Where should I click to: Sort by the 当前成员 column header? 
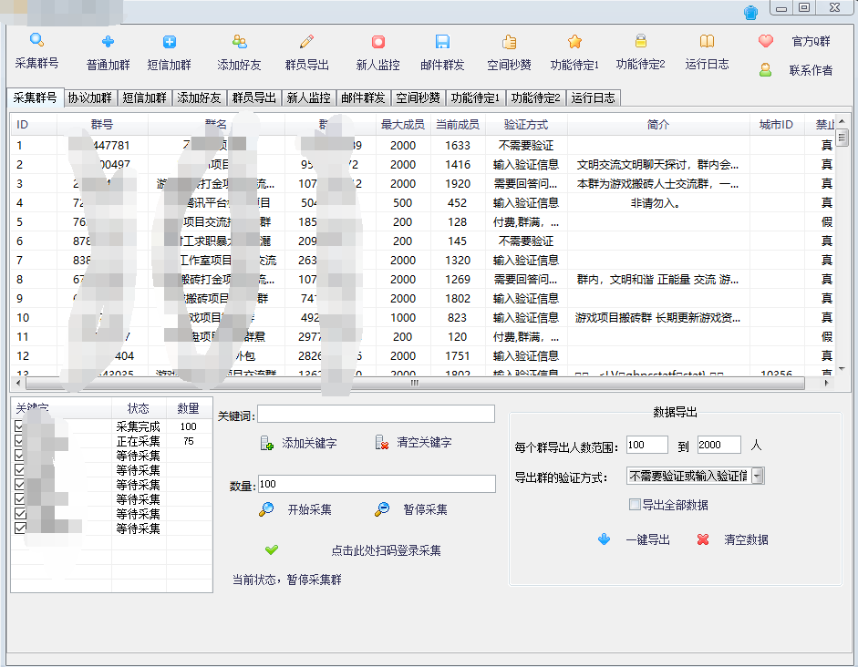458,125
